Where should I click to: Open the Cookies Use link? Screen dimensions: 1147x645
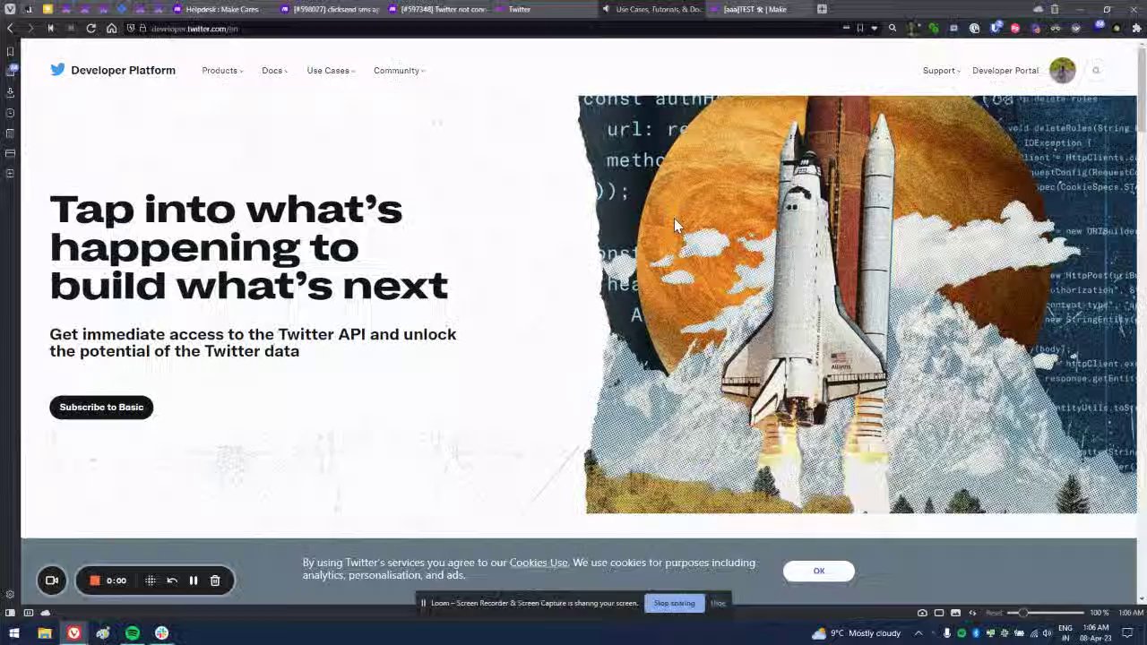point(539,563)
